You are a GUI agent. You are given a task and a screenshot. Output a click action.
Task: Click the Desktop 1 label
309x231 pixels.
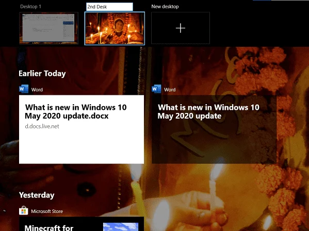pos(30,7)
